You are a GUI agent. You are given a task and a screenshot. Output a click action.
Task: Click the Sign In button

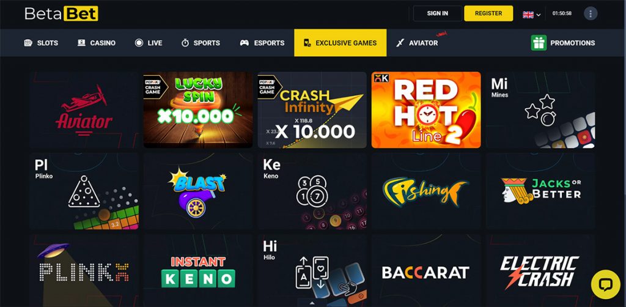(x=438, y=13)
